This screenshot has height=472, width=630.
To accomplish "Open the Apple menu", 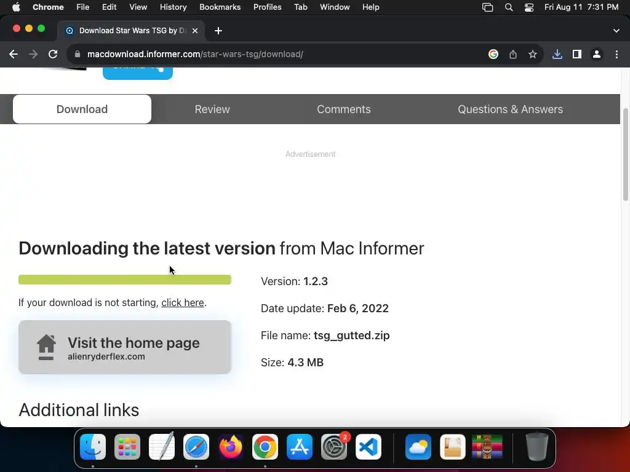I will pos(16,7).
